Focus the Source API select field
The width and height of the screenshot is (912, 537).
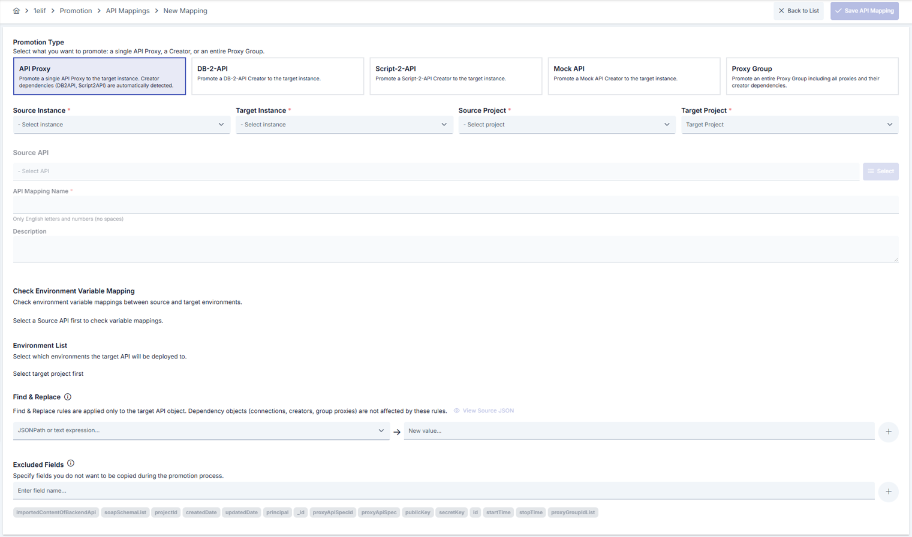click(437, 171)
